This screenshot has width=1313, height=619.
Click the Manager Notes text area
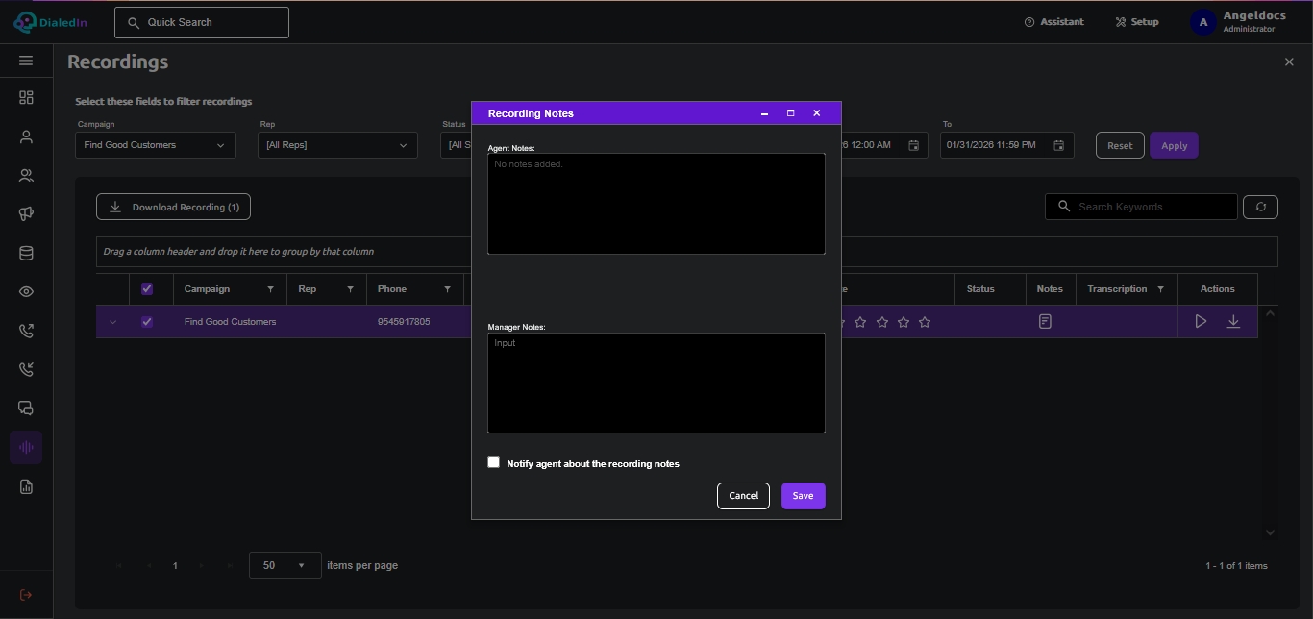[656, 383]
